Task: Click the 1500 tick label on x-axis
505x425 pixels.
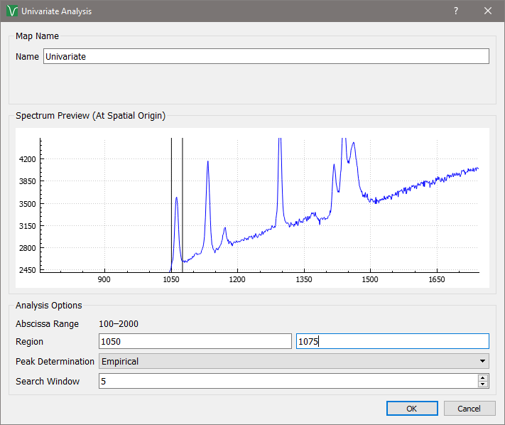Action: tap(370, 280)
